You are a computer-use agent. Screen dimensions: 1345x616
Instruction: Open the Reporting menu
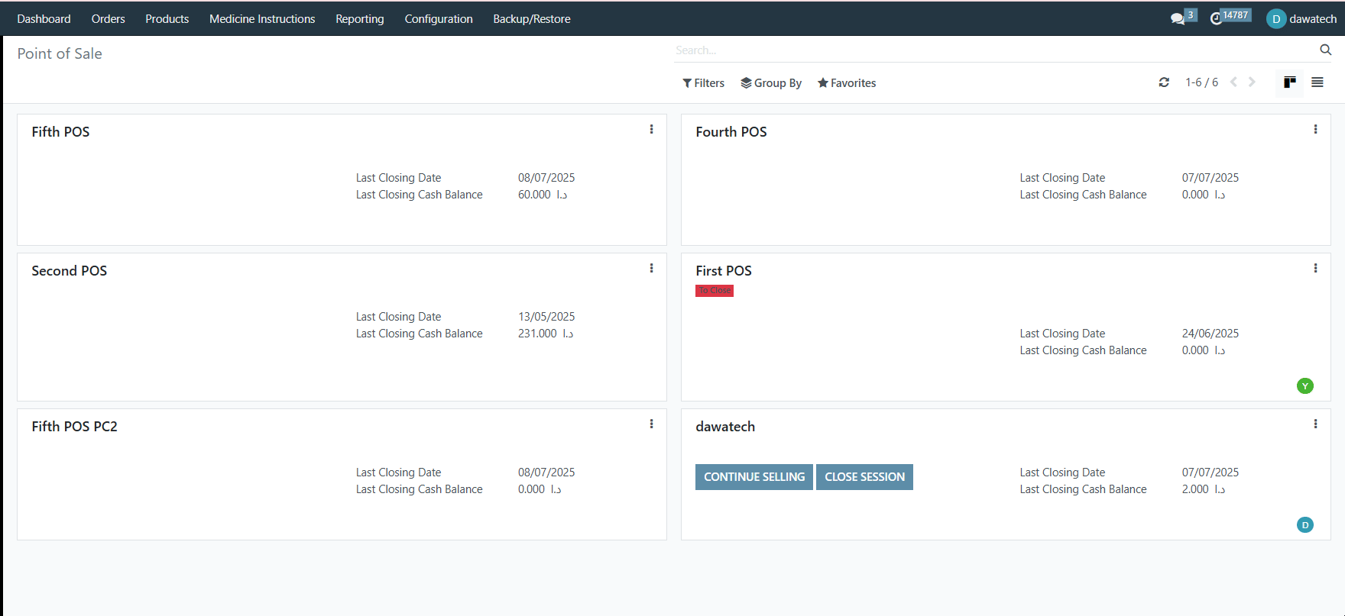click(x=360, y=19)
